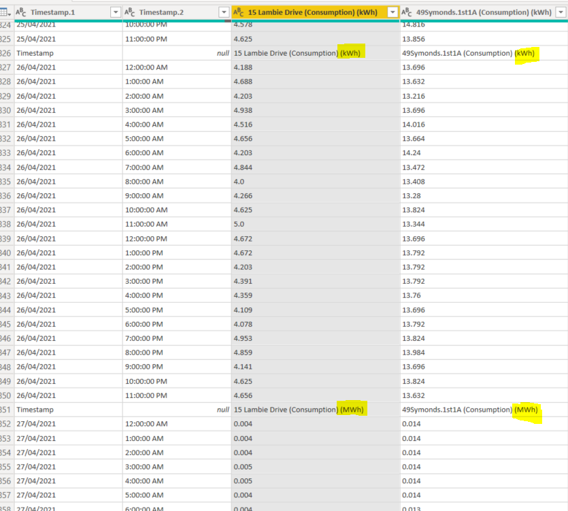Click the 26/04/2021 date in the 7:00:00 PM row
Screen dimensions: 568x511
(36, 338)
